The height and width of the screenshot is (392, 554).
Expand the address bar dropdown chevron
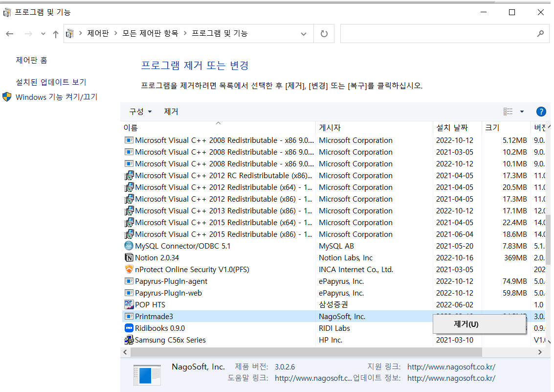click(x=304, y=33)
